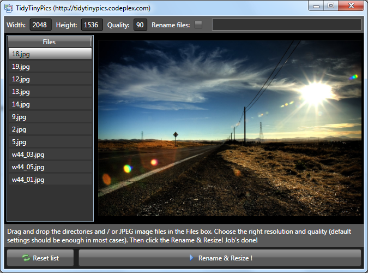Enable the Rename files checkbox
This screenshot has height=273, width=368.
point(198,25)
